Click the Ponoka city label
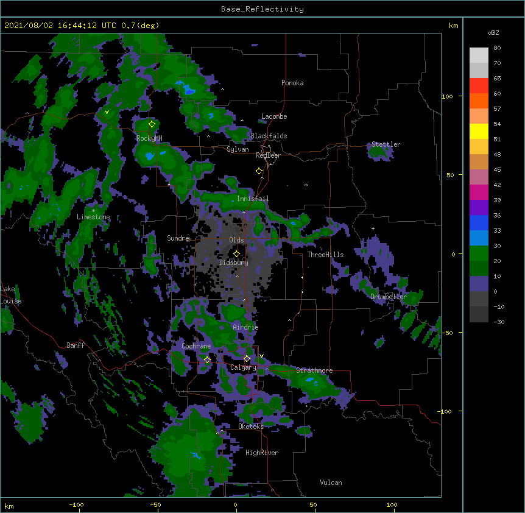The image size is (525, 513). [x=292, y=83]
